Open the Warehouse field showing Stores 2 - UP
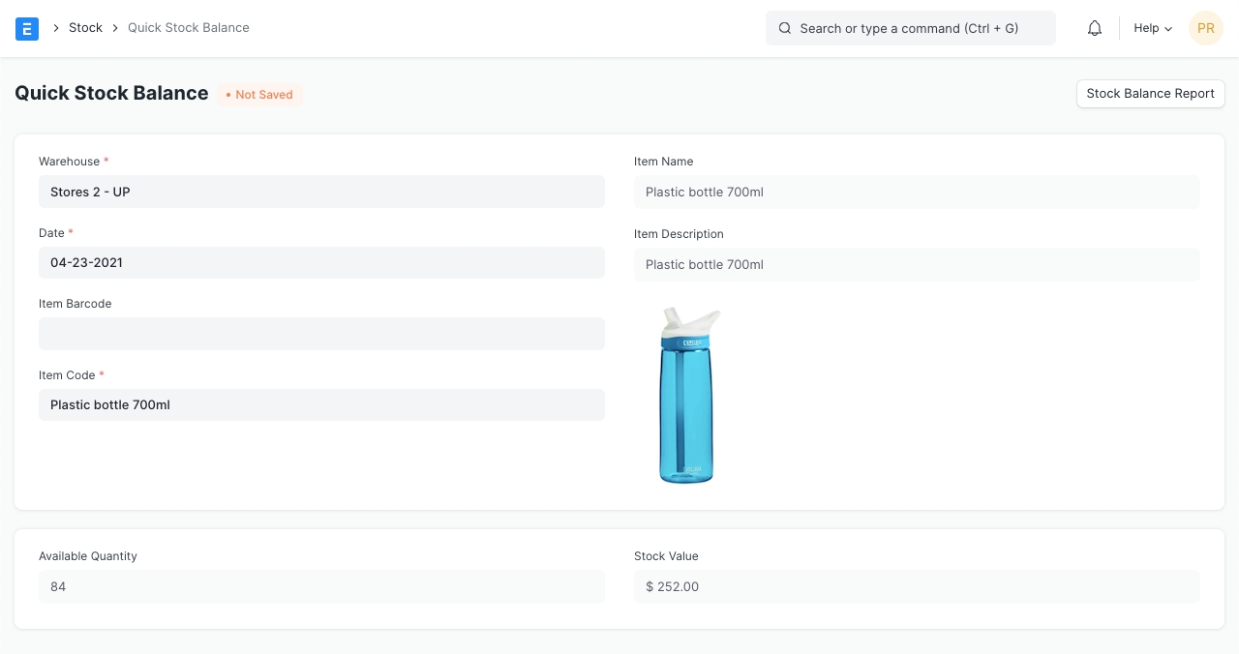 (x=321, y=192)
